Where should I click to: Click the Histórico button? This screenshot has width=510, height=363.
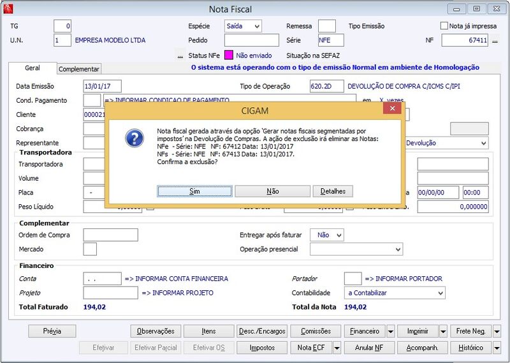pos(470,348)
